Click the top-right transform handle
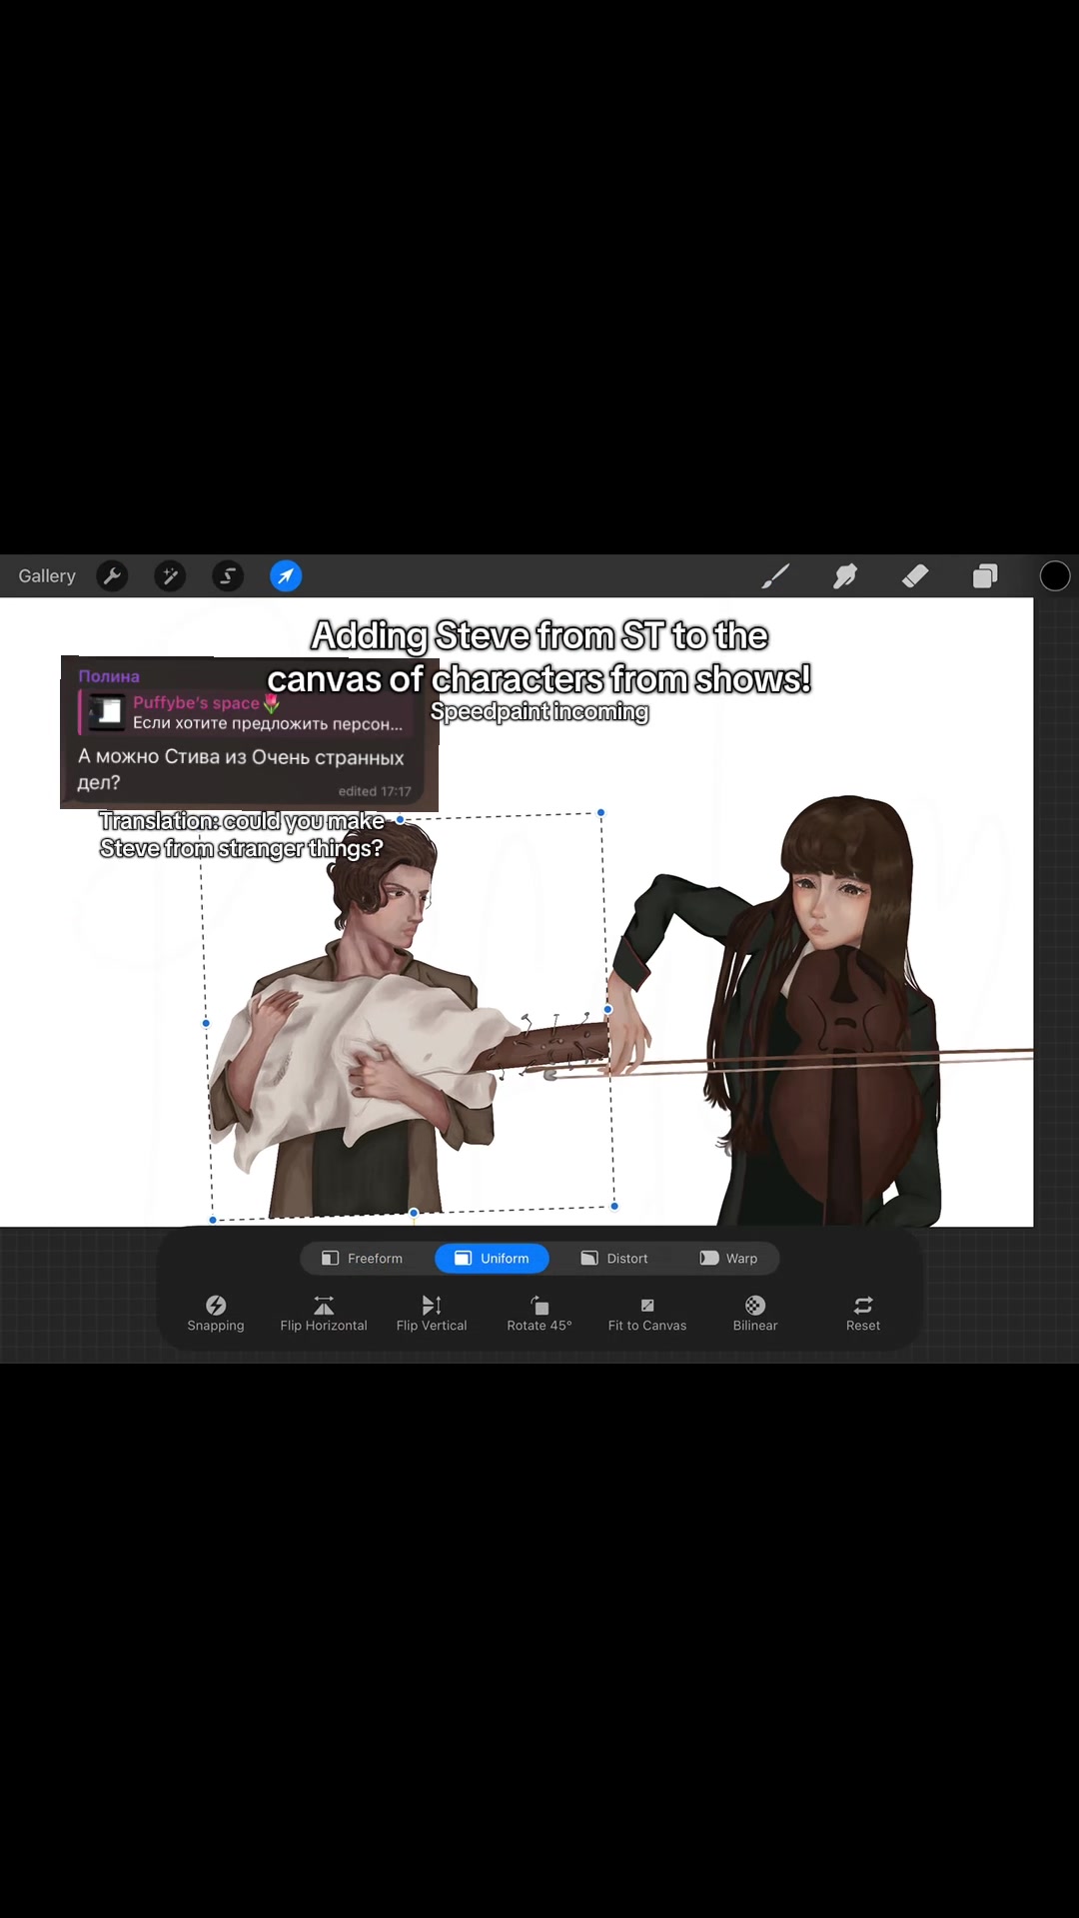The image size is (1079, 1918). coord(600,813)
